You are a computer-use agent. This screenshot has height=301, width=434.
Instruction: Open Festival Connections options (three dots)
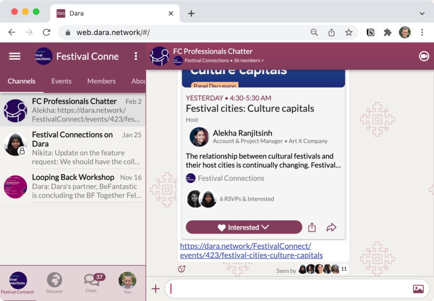(136, 56)
